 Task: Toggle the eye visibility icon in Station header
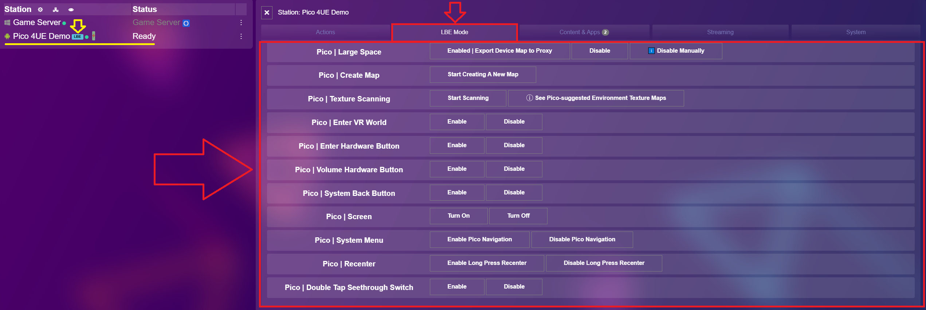[x=71, y=10]
